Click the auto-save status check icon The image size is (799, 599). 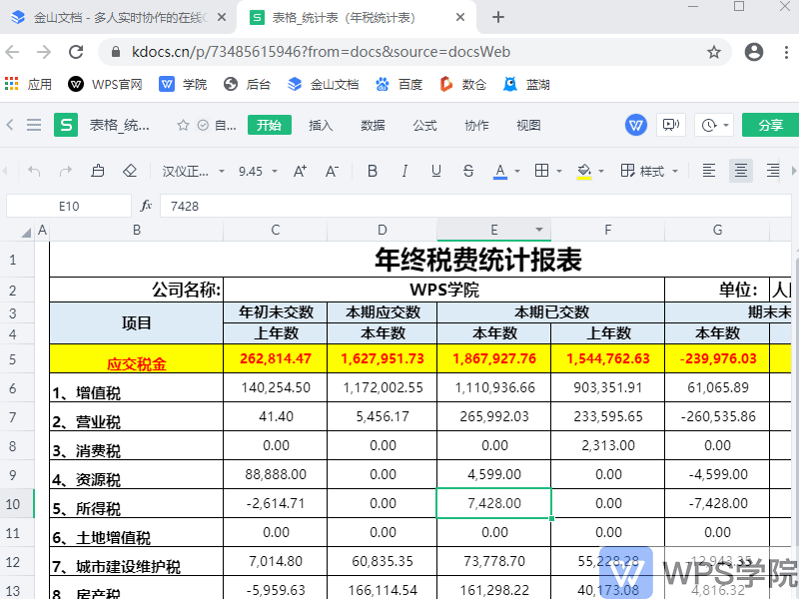pos(203,126)
